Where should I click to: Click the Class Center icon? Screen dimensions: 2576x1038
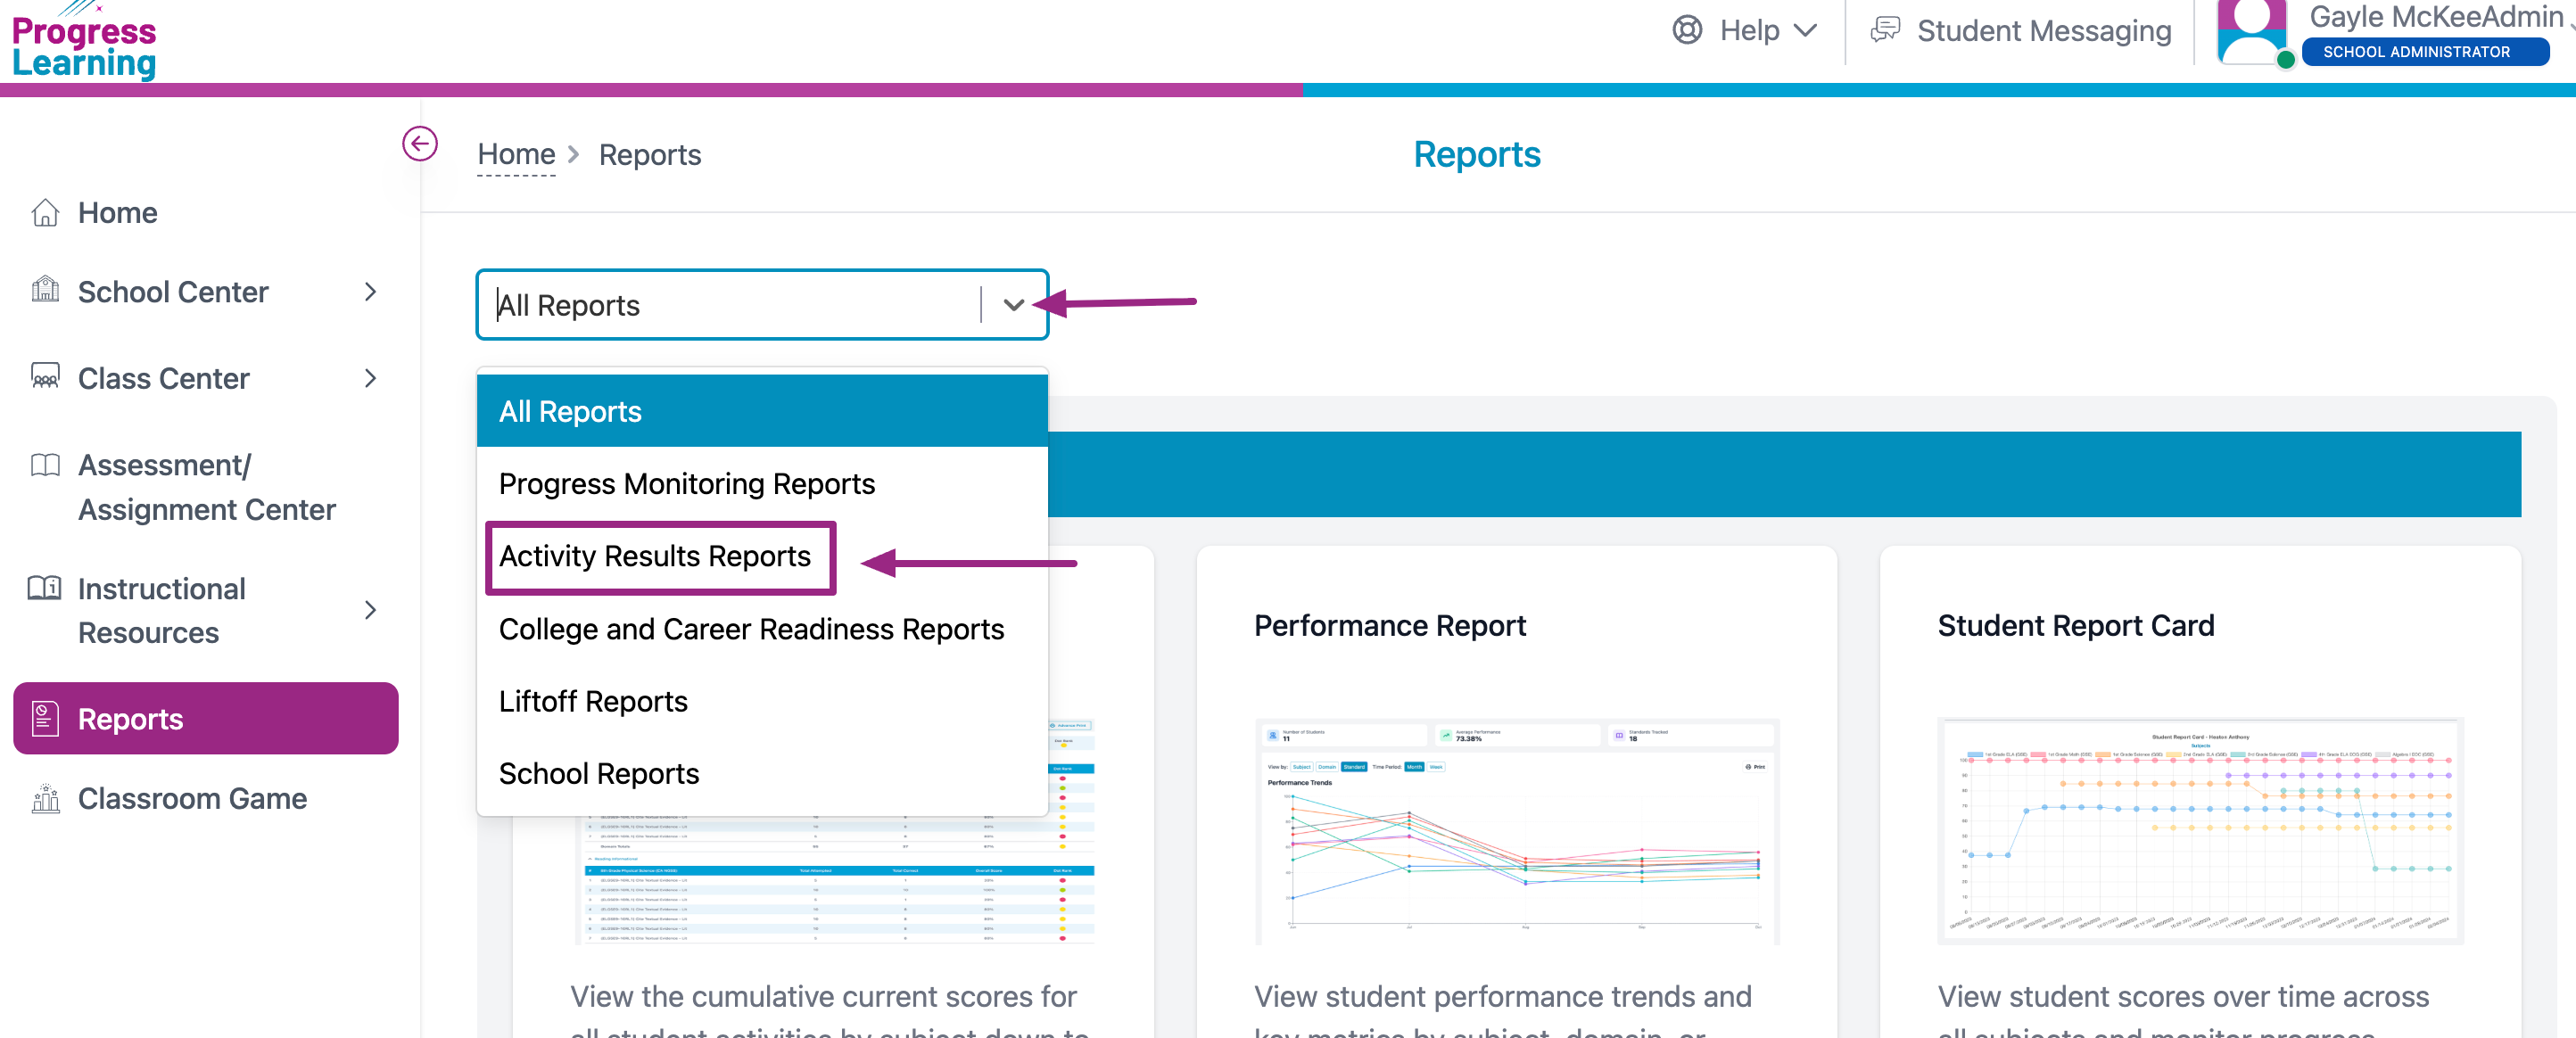point(45,377)
